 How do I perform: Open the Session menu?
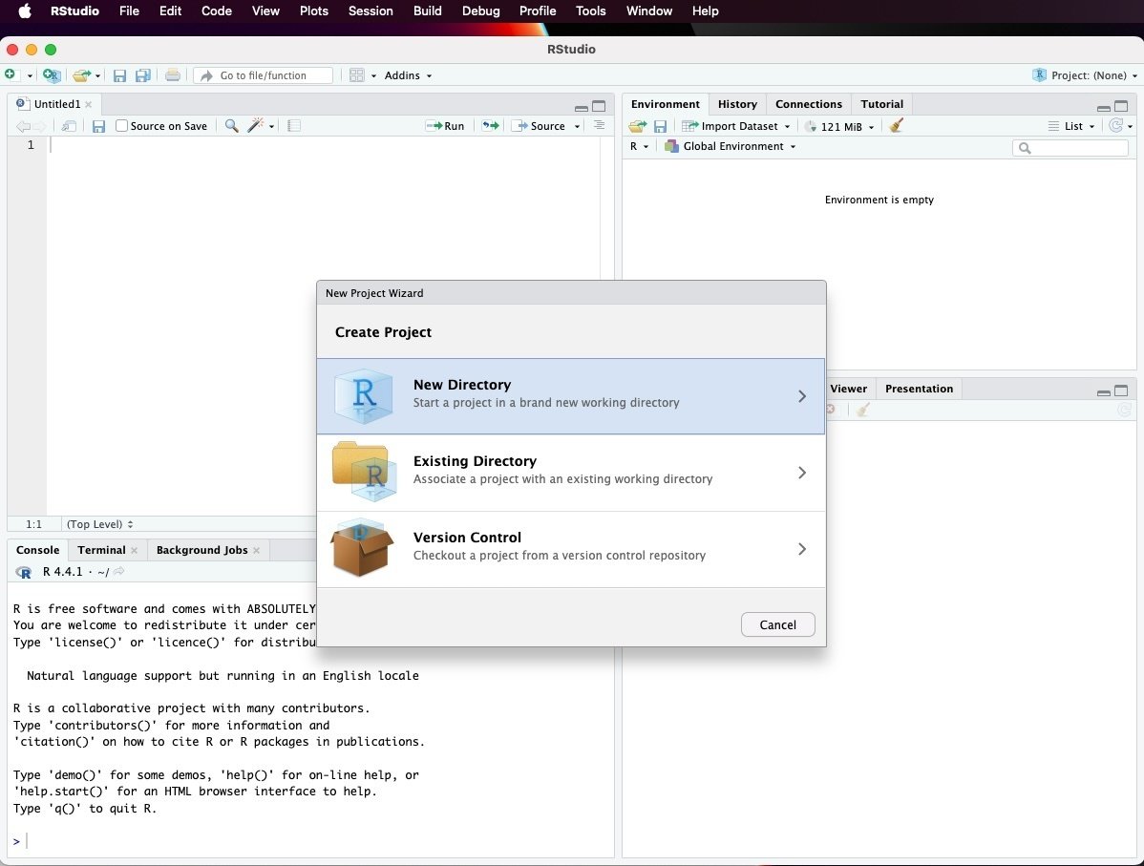tap(371, 11)
